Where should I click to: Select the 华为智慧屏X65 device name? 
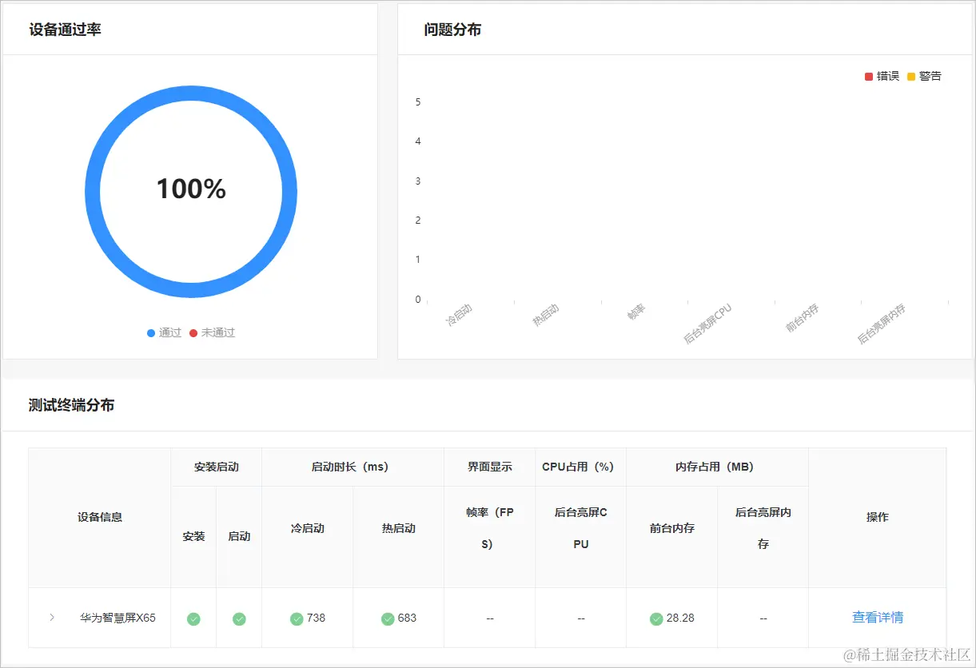(118, 618)
